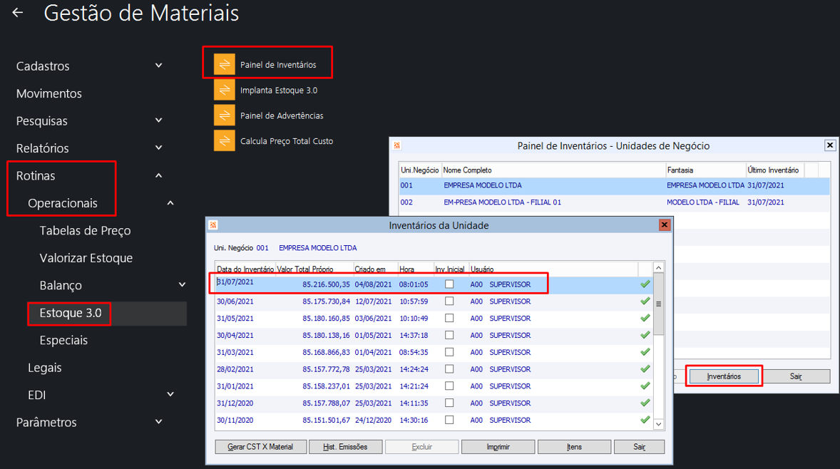840x469 pixels.
Task: Click Data do Inventário column header
Action: (x=245, y=269)
